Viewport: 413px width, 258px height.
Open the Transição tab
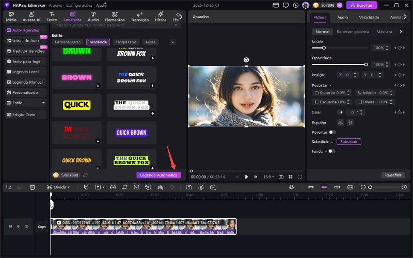pos(140,17)
